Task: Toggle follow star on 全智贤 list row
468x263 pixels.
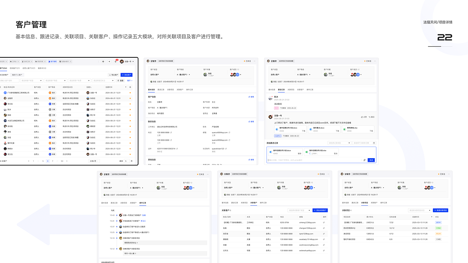Action: tap(130, 98)
